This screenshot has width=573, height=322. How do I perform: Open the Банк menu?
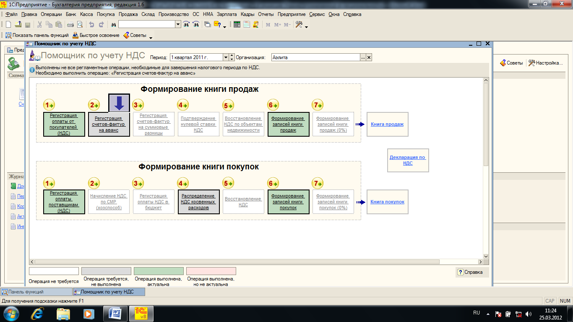71,14
